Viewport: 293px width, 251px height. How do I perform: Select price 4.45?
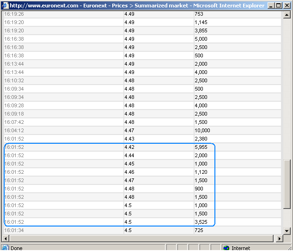point(129,164)
